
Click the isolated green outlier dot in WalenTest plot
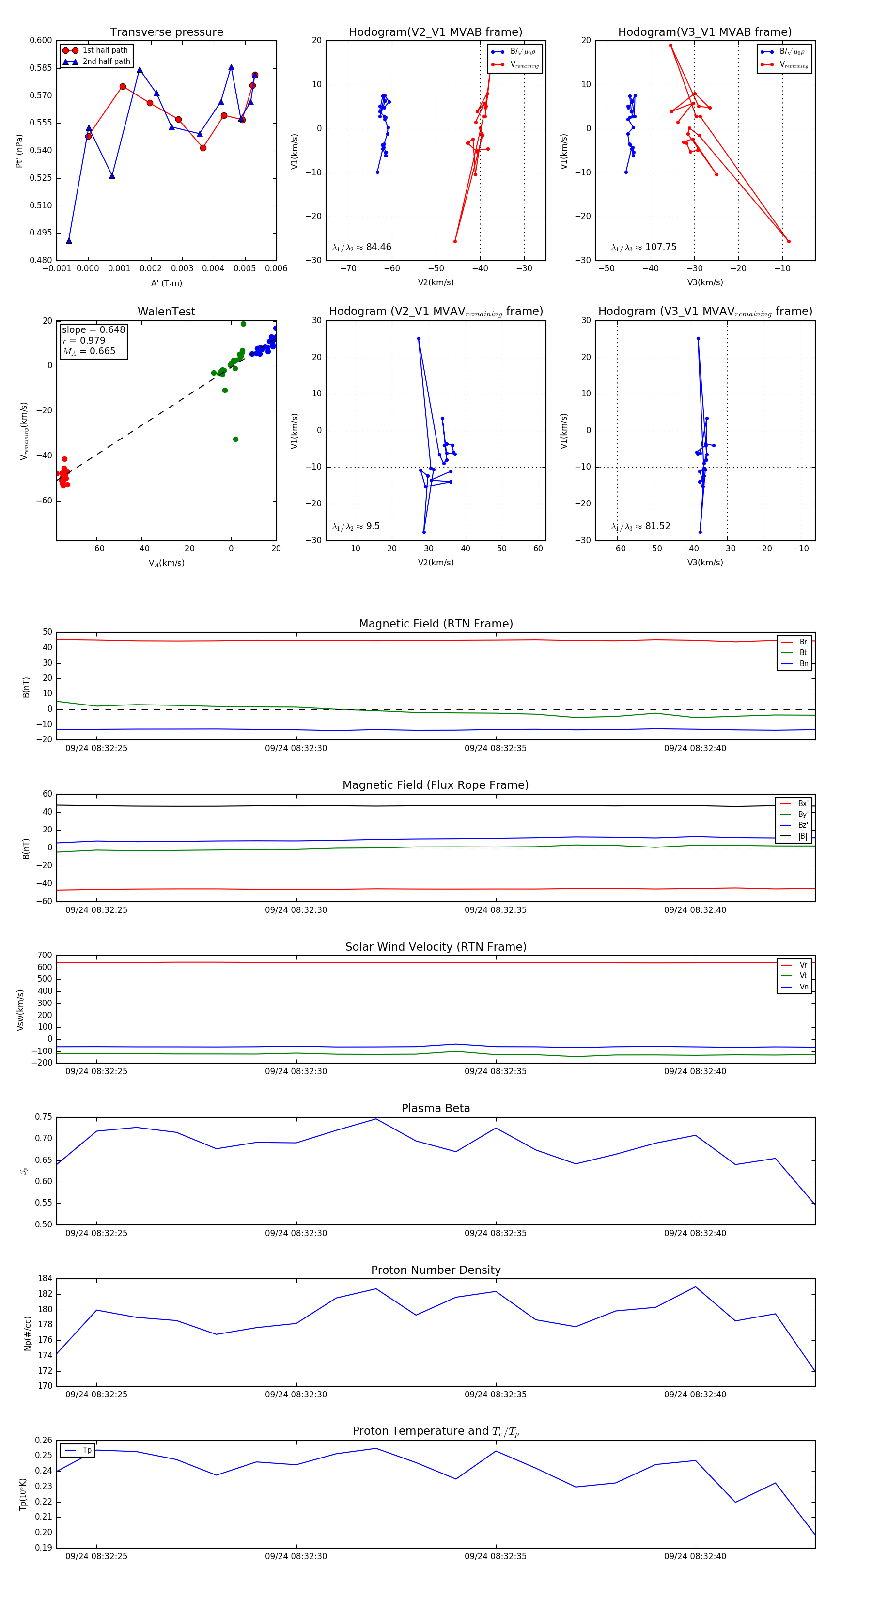pos(235,439)
